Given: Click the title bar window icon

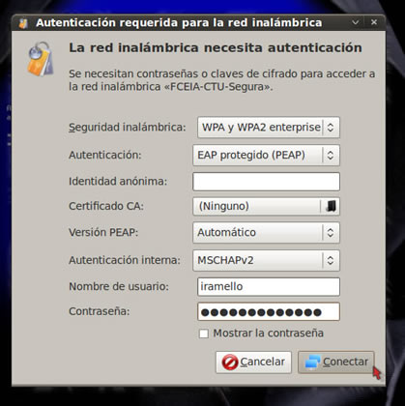Looking at the screenshot, I should tap(23, 23).
